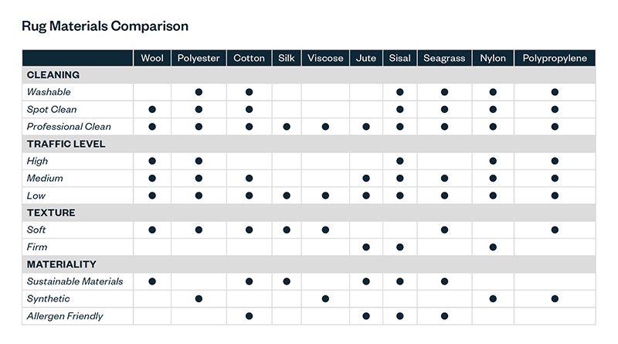The image size is (618, 344).
Task: Click the Nylon dot in High traffic row
Action: pyautogui.click(x=493, y=162)
